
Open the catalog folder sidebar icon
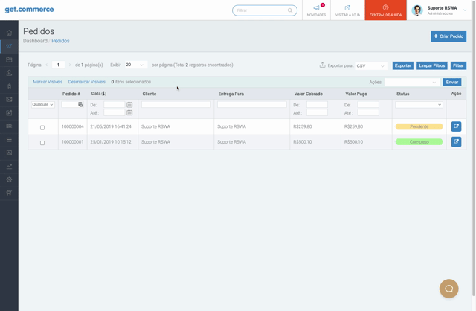point(9,60)
